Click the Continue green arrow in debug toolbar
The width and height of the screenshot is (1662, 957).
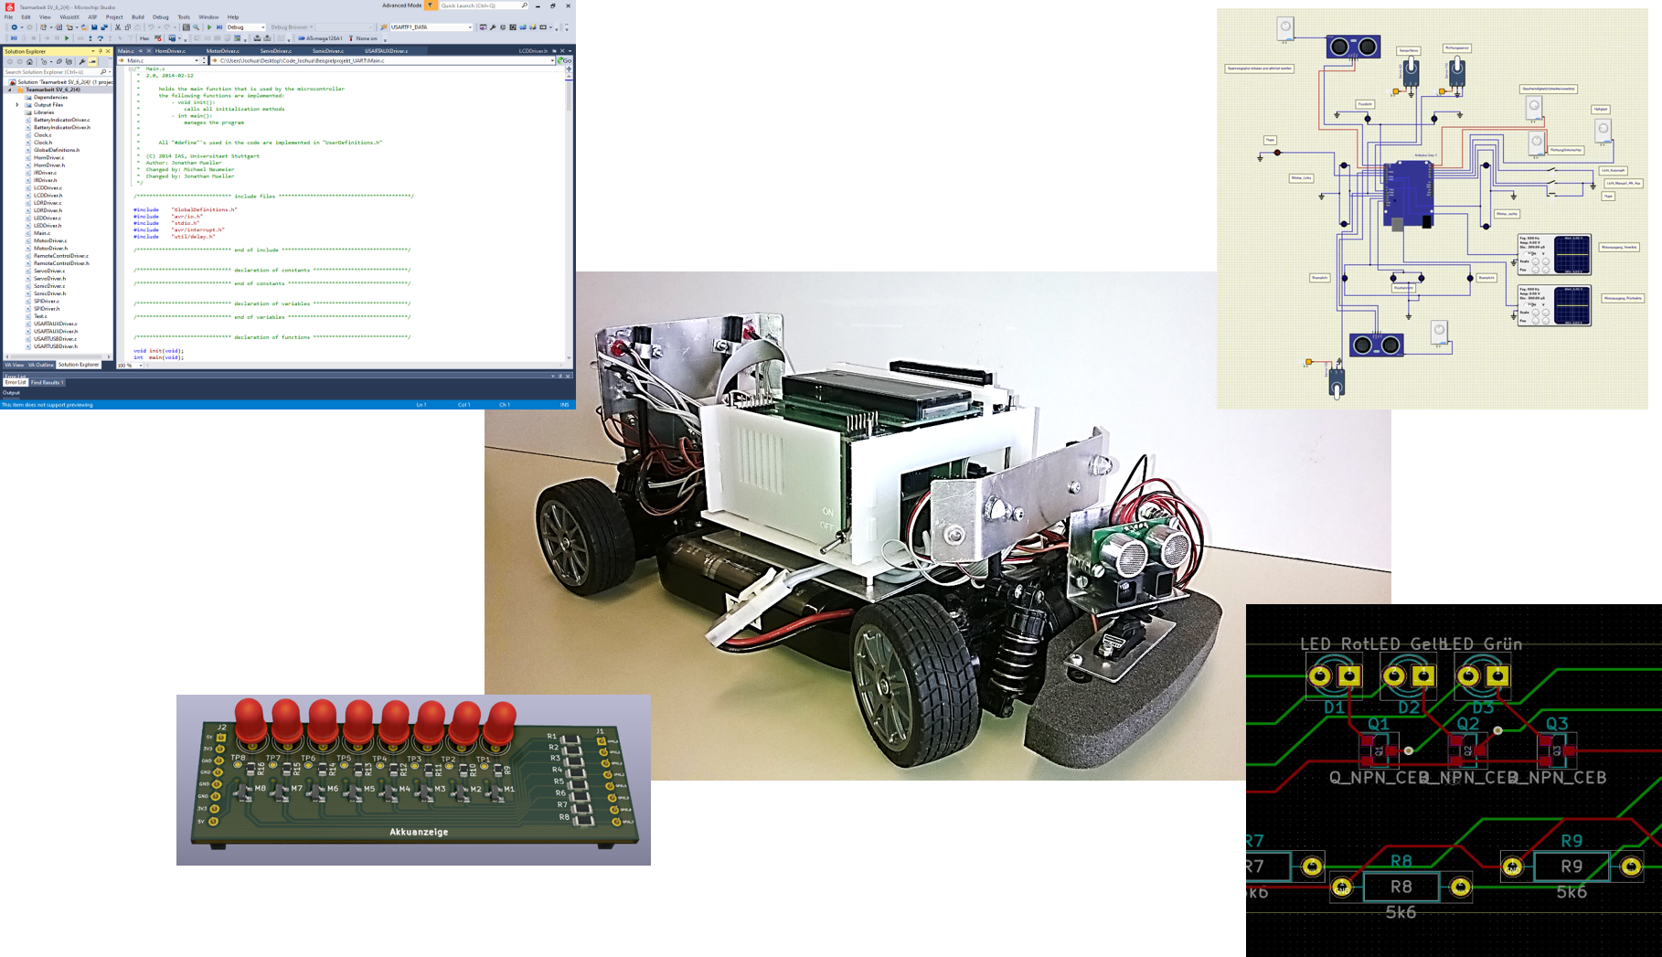point(67,38)
